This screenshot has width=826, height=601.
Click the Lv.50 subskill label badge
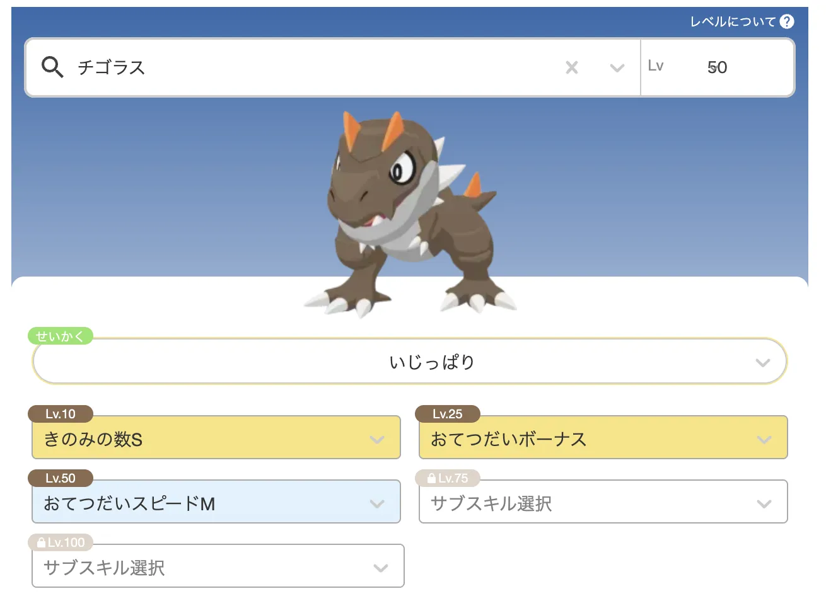click(61, 478)
